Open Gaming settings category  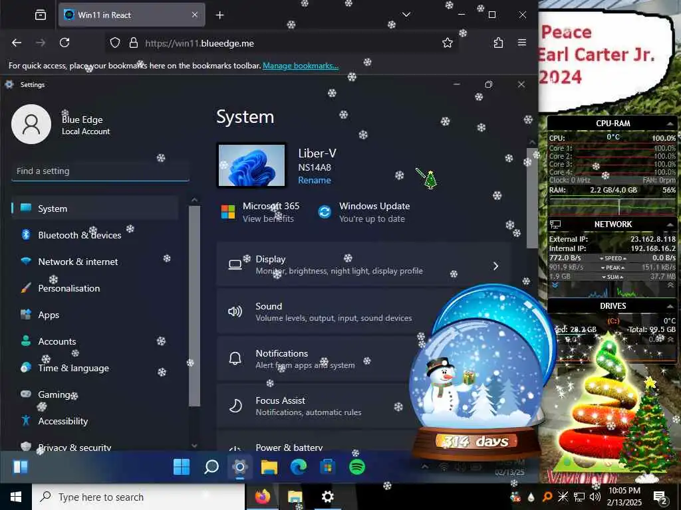click(x=95, y=394)
